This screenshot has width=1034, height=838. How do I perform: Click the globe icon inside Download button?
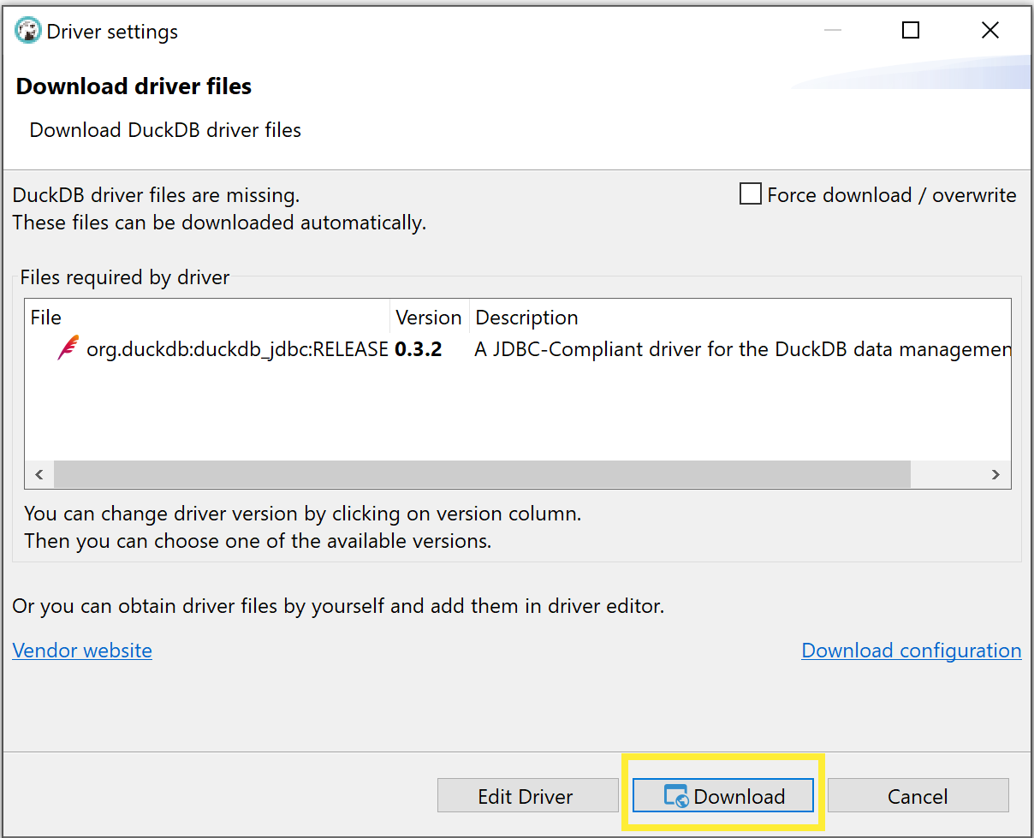tap(679, 796)
